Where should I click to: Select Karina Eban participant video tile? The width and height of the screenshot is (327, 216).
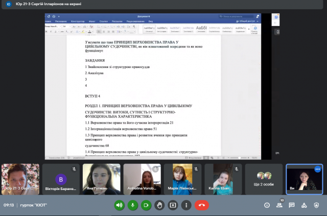(223, 179)
